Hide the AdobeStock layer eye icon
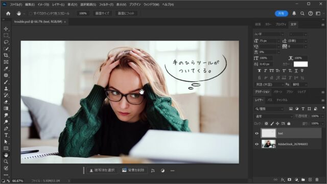This screenshot has width=327, height=184. click(x=256, y=144)
